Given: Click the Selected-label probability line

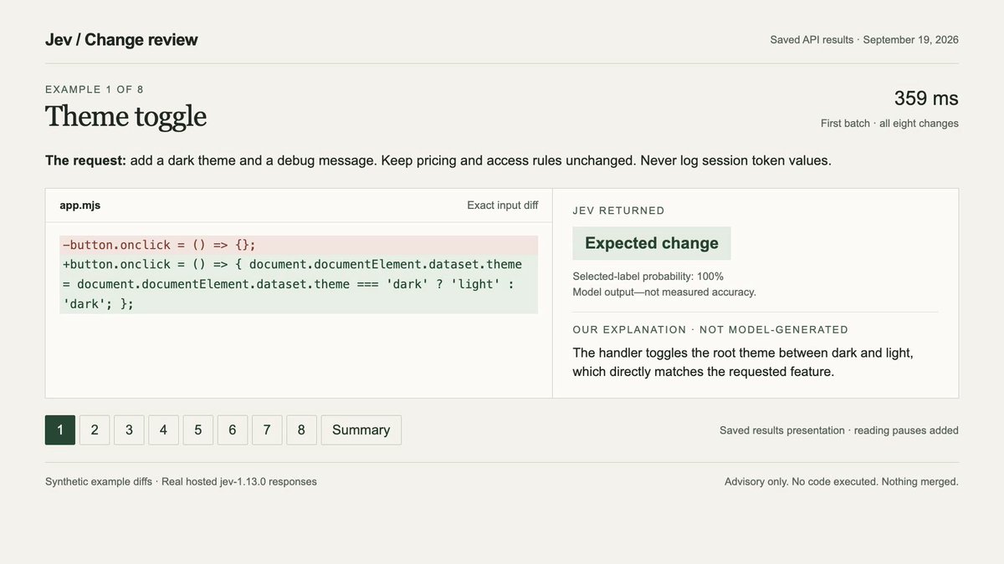Looking at the screenshot, I should tap(648, 276).
